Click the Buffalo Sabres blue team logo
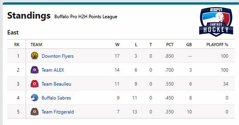This screenshot has height=125, width=239. point(34,98)
